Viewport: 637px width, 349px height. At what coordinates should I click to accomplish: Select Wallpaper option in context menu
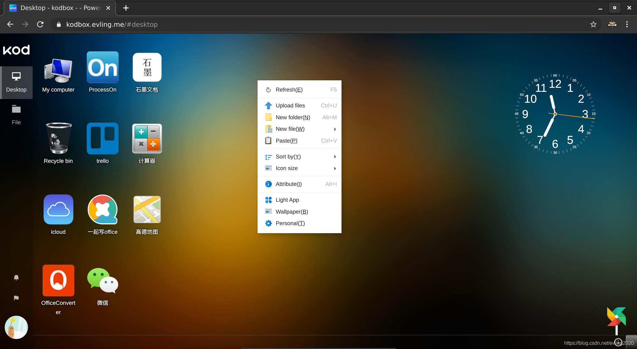click(291, 212)
